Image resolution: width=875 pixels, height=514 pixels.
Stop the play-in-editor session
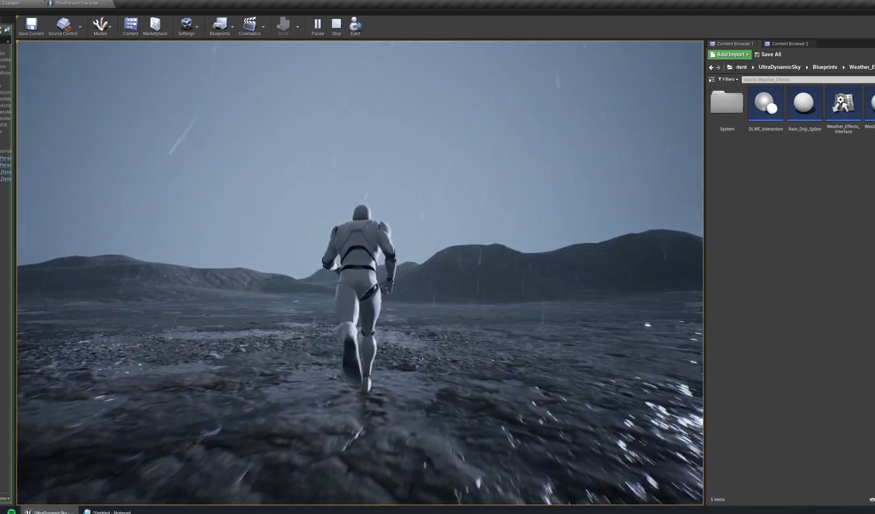tap(336, 26)
